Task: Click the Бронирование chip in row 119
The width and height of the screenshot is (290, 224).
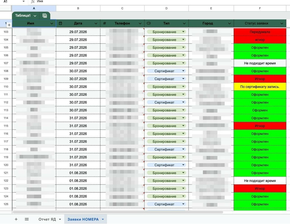Action: [166, 157]
